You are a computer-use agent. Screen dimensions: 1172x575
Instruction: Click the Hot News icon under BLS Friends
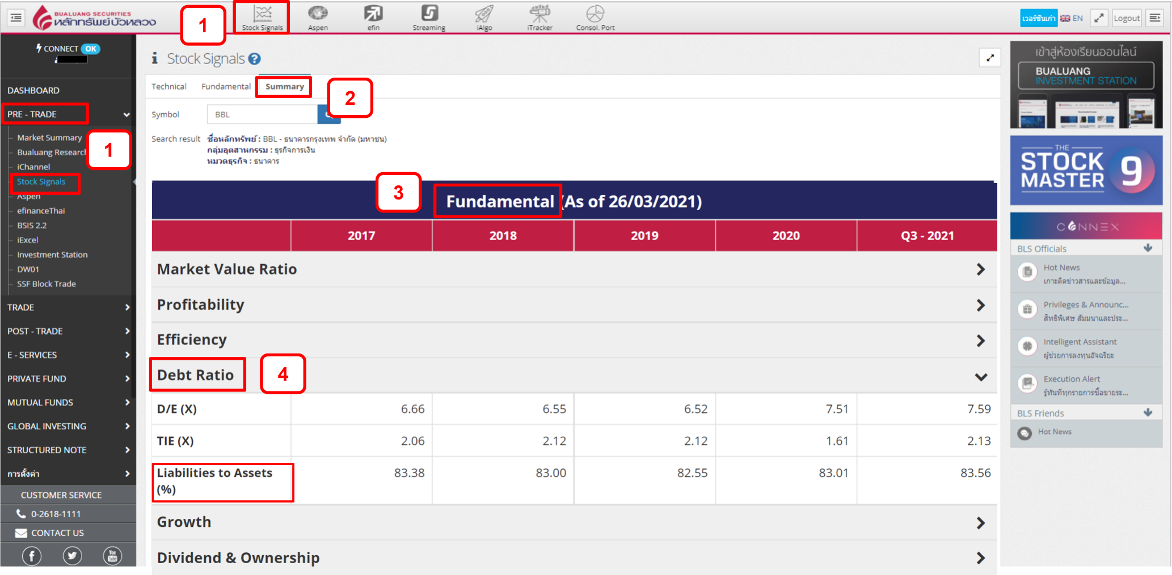1025,433
